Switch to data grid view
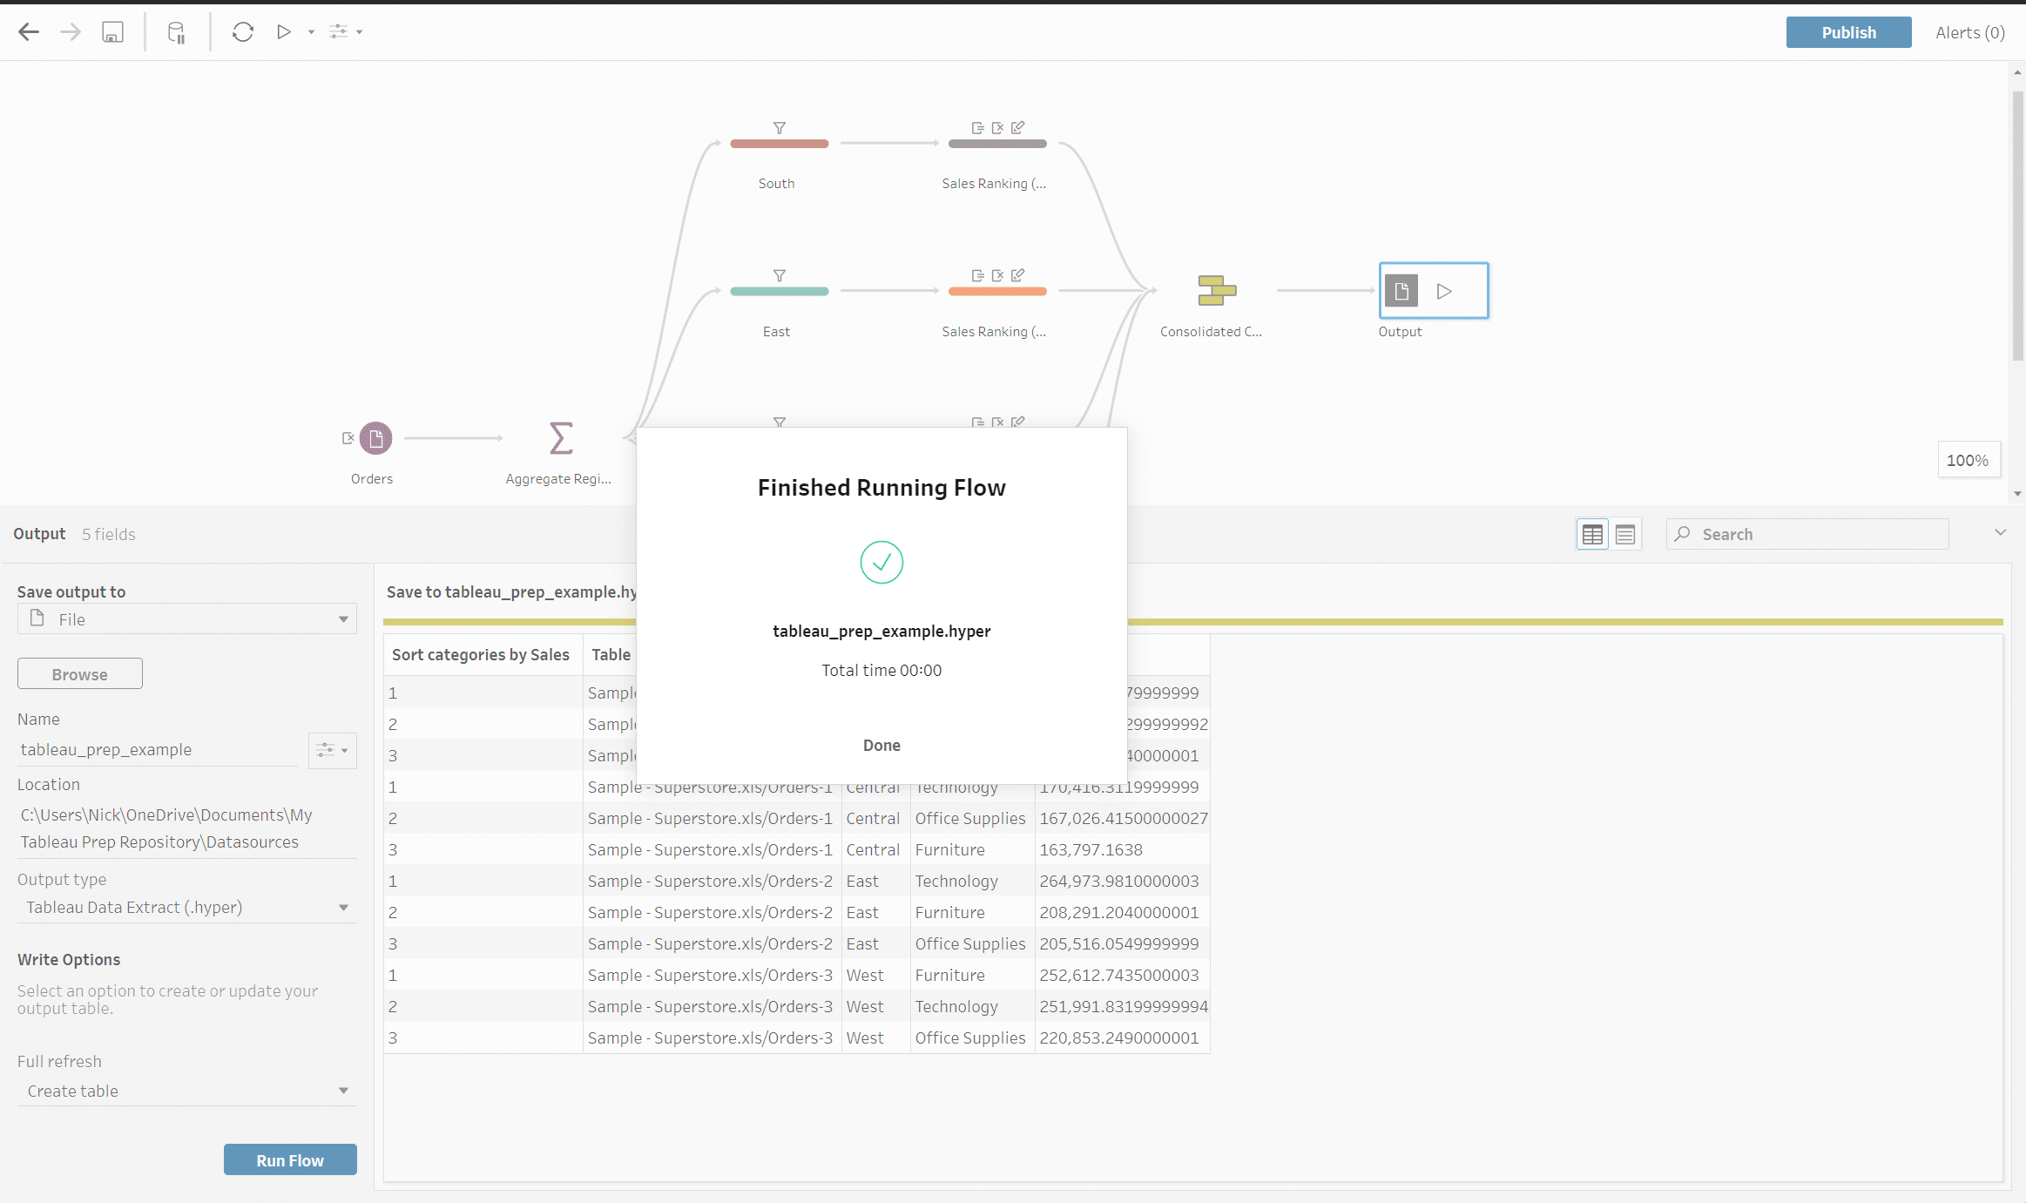This screenshot has height=1203, width=2026. coord(1592,534)
